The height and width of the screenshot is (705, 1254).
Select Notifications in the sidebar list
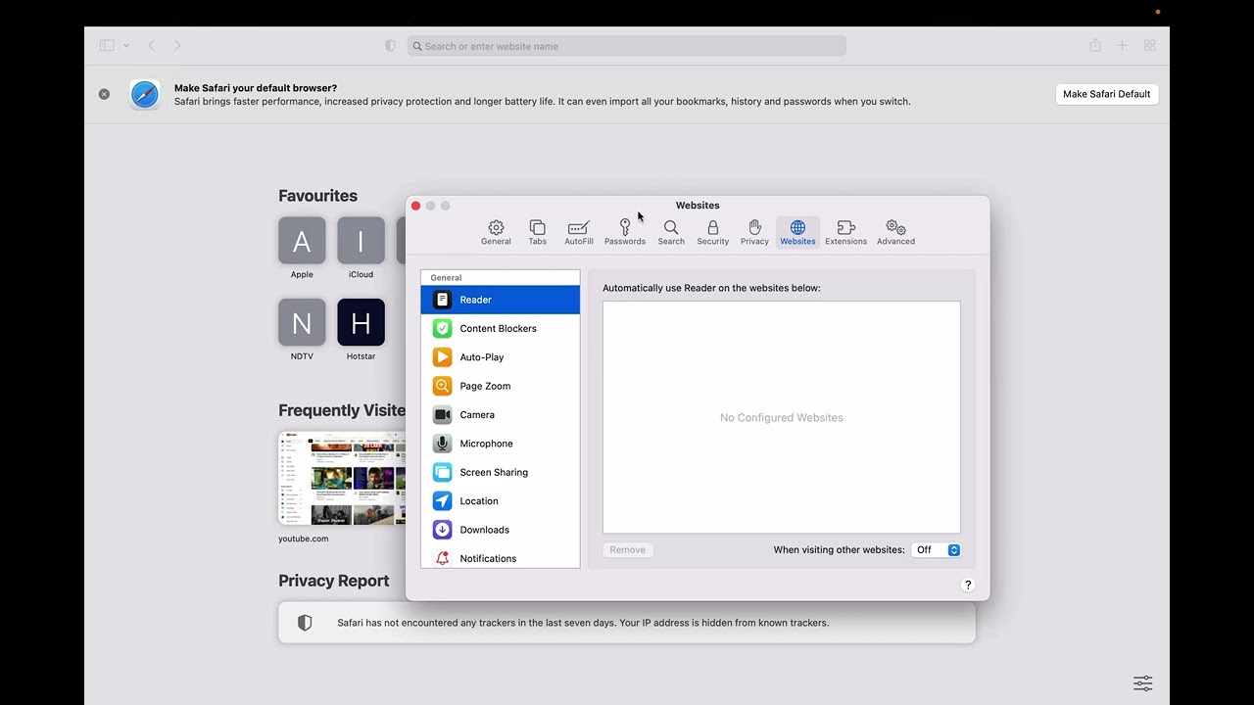point(500,557)
